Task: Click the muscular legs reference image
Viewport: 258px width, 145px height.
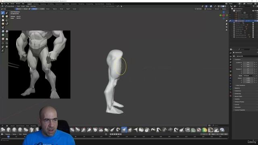Action: [x=40, y=64]
